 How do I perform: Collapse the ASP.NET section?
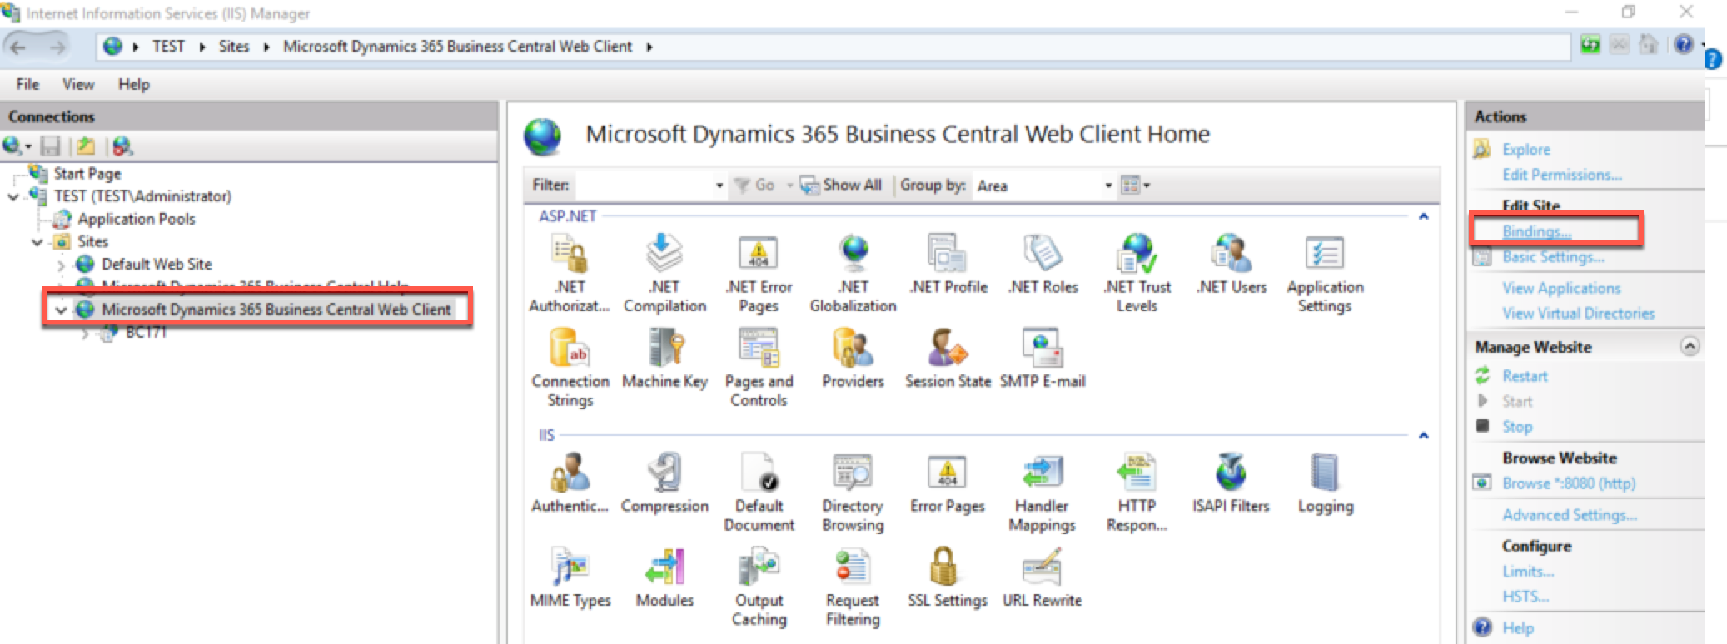1423,216
